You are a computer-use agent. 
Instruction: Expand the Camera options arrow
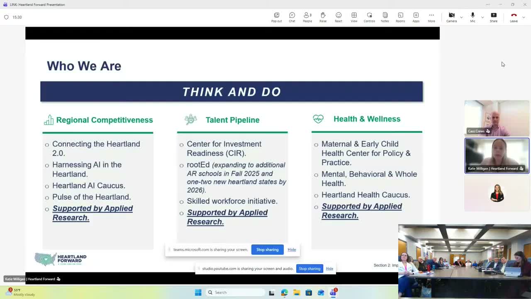tap(461, 17)
